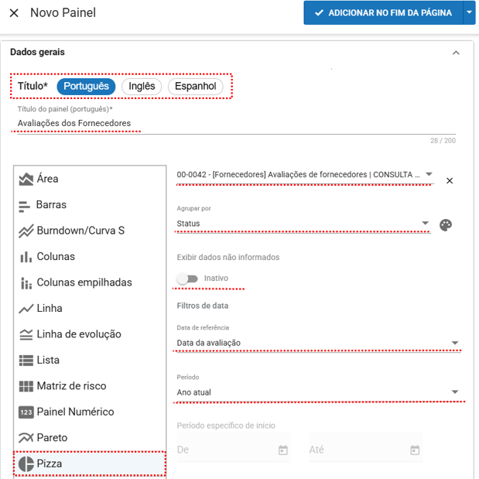Select the Área chart type icon
Image resolution: width=479 pixels, height=479 pixels.
pyautogui.click(x=26, y=179)
